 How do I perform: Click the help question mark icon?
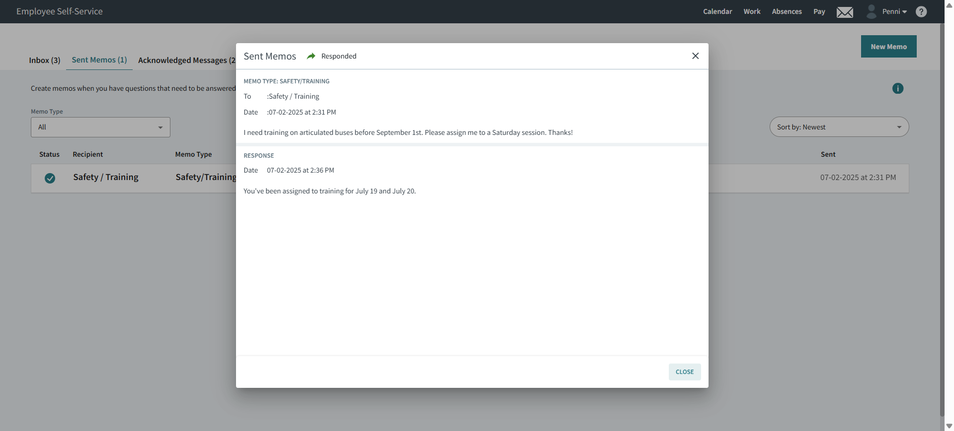921,12
